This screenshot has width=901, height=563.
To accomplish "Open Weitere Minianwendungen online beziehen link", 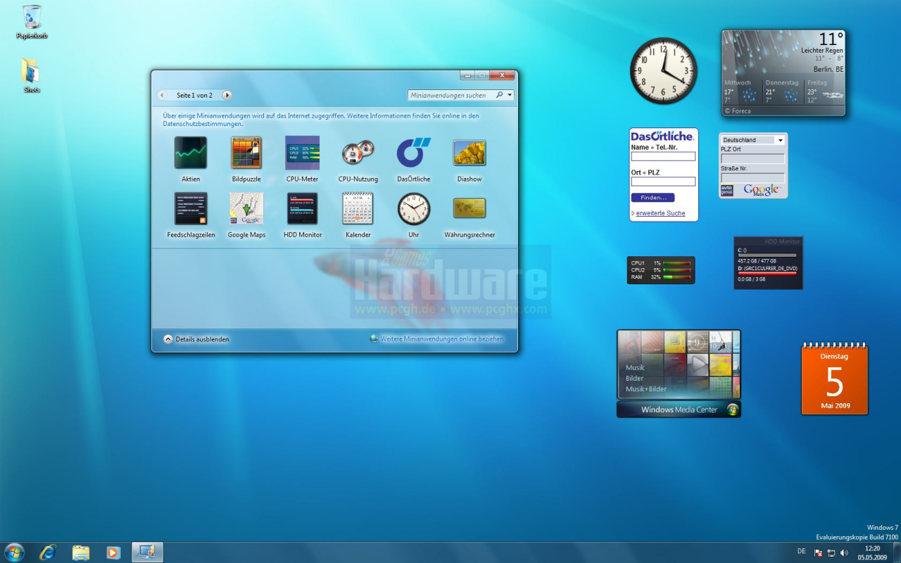I will [x=437, y=339].
